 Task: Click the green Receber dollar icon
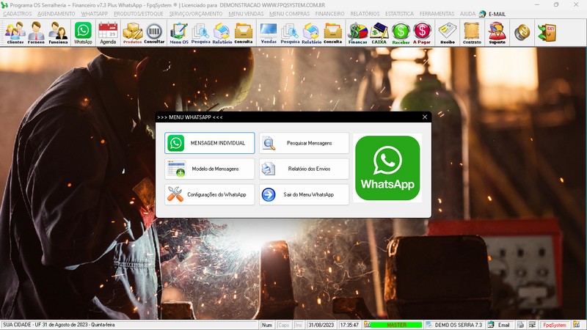point(401,33)
